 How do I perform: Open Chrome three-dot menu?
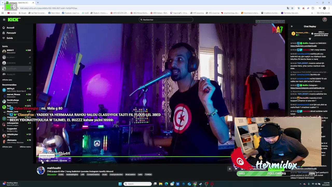tap(329, 8)
